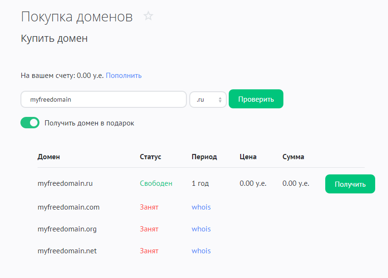Click the Получить домен в подарок label
Screen dimensions: 388x278
pos(89,123)
